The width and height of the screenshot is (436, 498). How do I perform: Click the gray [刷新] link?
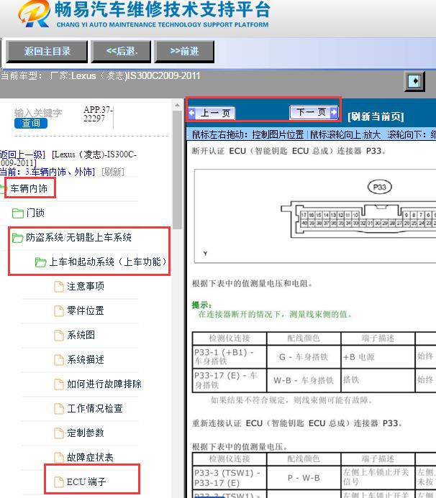[113, 172]
